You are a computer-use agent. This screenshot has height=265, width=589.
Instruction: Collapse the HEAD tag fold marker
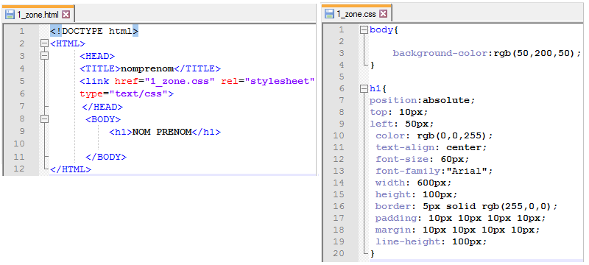(45, 56)
